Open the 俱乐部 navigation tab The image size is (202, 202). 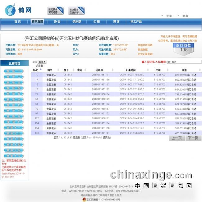(77, 21)
